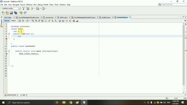
Task: Click the Uncomment icon in editor toolbar
Action: click(77, 21)
